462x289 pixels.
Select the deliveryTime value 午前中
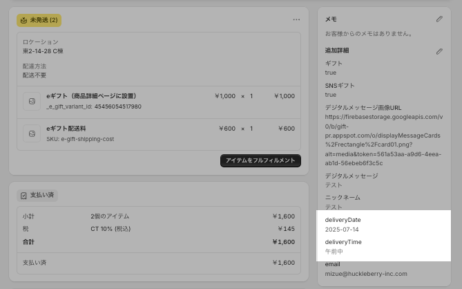[334, 252]
